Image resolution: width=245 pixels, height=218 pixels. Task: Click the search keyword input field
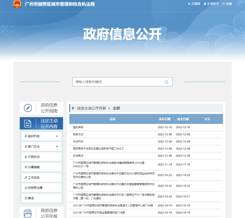118,82
